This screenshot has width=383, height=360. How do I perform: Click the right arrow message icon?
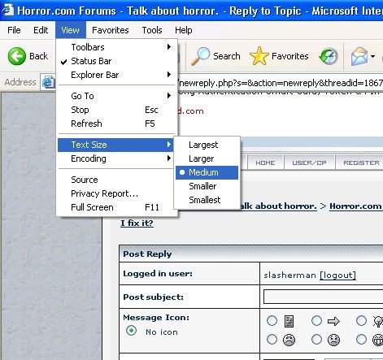point(333,321)
